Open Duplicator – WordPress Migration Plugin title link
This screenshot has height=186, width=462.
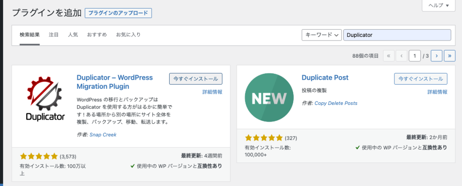coord(115,82)
